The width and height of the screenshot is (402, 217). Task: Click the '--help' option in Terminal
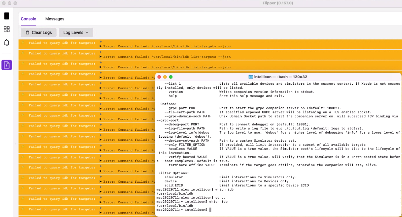(x=171, y=96)
